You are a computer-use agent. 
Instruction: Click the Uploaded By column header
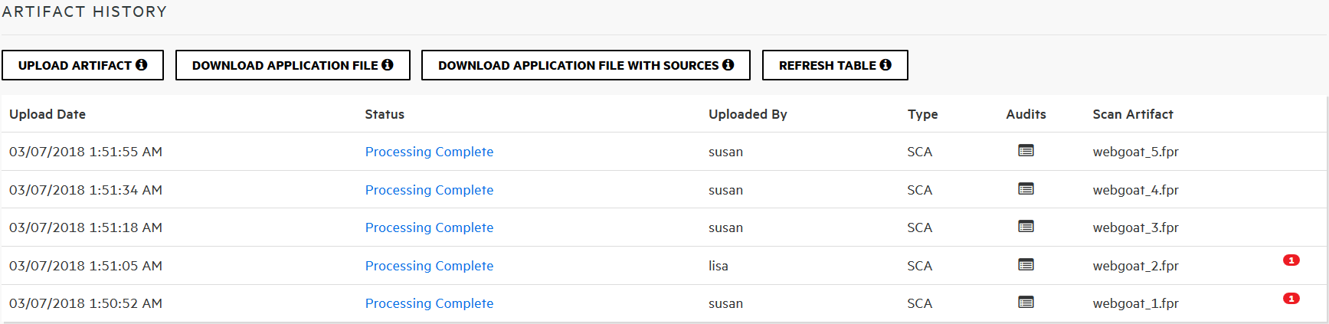click(748, 114)
